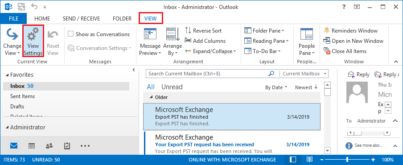The width and height of the screenshot is (403, 165).
Task: Collapse the ribbon with the arrow
Action: [x=396, y=62]
